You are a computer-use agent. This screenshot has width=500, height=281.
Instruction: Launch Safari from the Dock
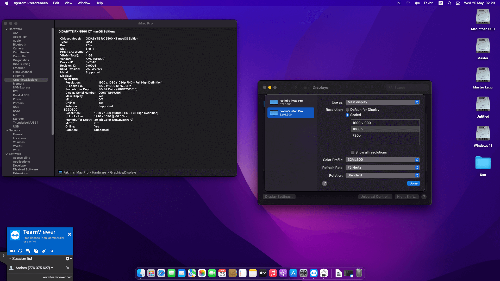pyautogui.click(x=161, y=273)
